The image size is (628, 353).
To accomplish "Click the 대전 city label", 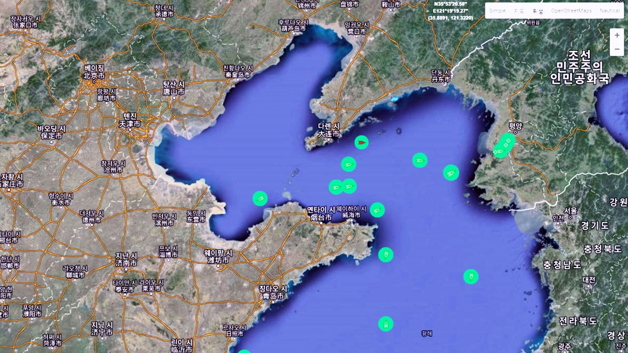I will pos(589,279).
